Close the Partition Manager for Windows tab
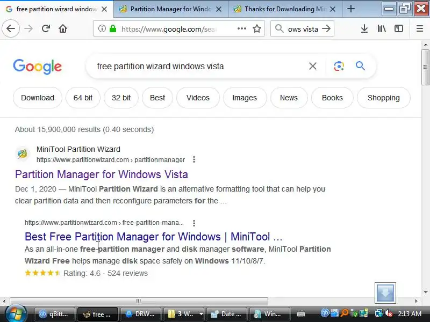This screenshot has height=322, width=430. click(219, 9)
